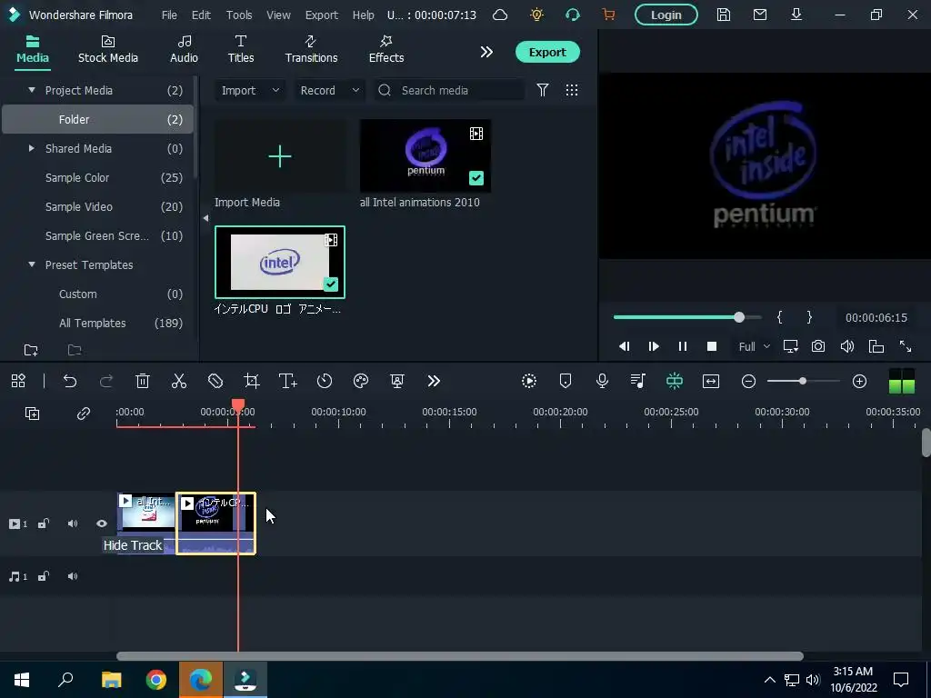Click the Search media field

448,90
